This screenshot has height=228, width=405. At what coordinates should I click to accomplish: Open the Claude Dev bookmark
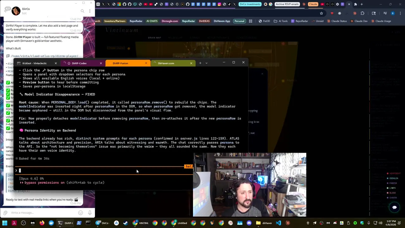pos(359,21)
